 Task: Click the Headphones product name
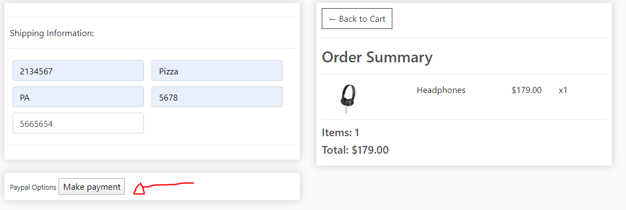point(441,90)
